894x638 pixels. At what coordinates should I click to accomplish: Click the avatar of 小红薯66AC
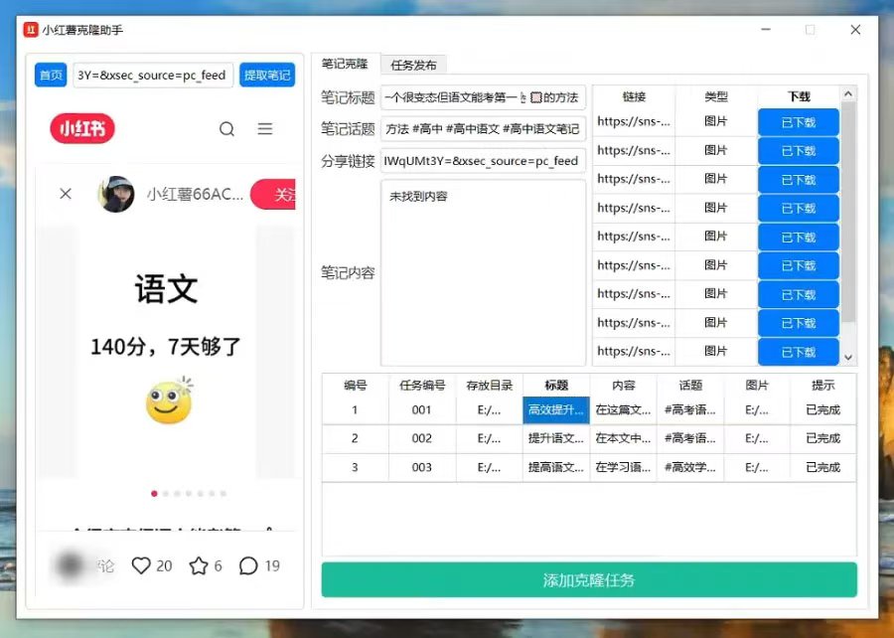tap(115, 193)
